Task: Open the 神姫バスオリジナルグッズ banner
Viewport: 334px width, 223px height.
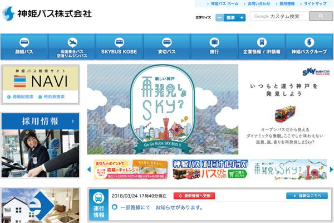Action: [210, 169]
